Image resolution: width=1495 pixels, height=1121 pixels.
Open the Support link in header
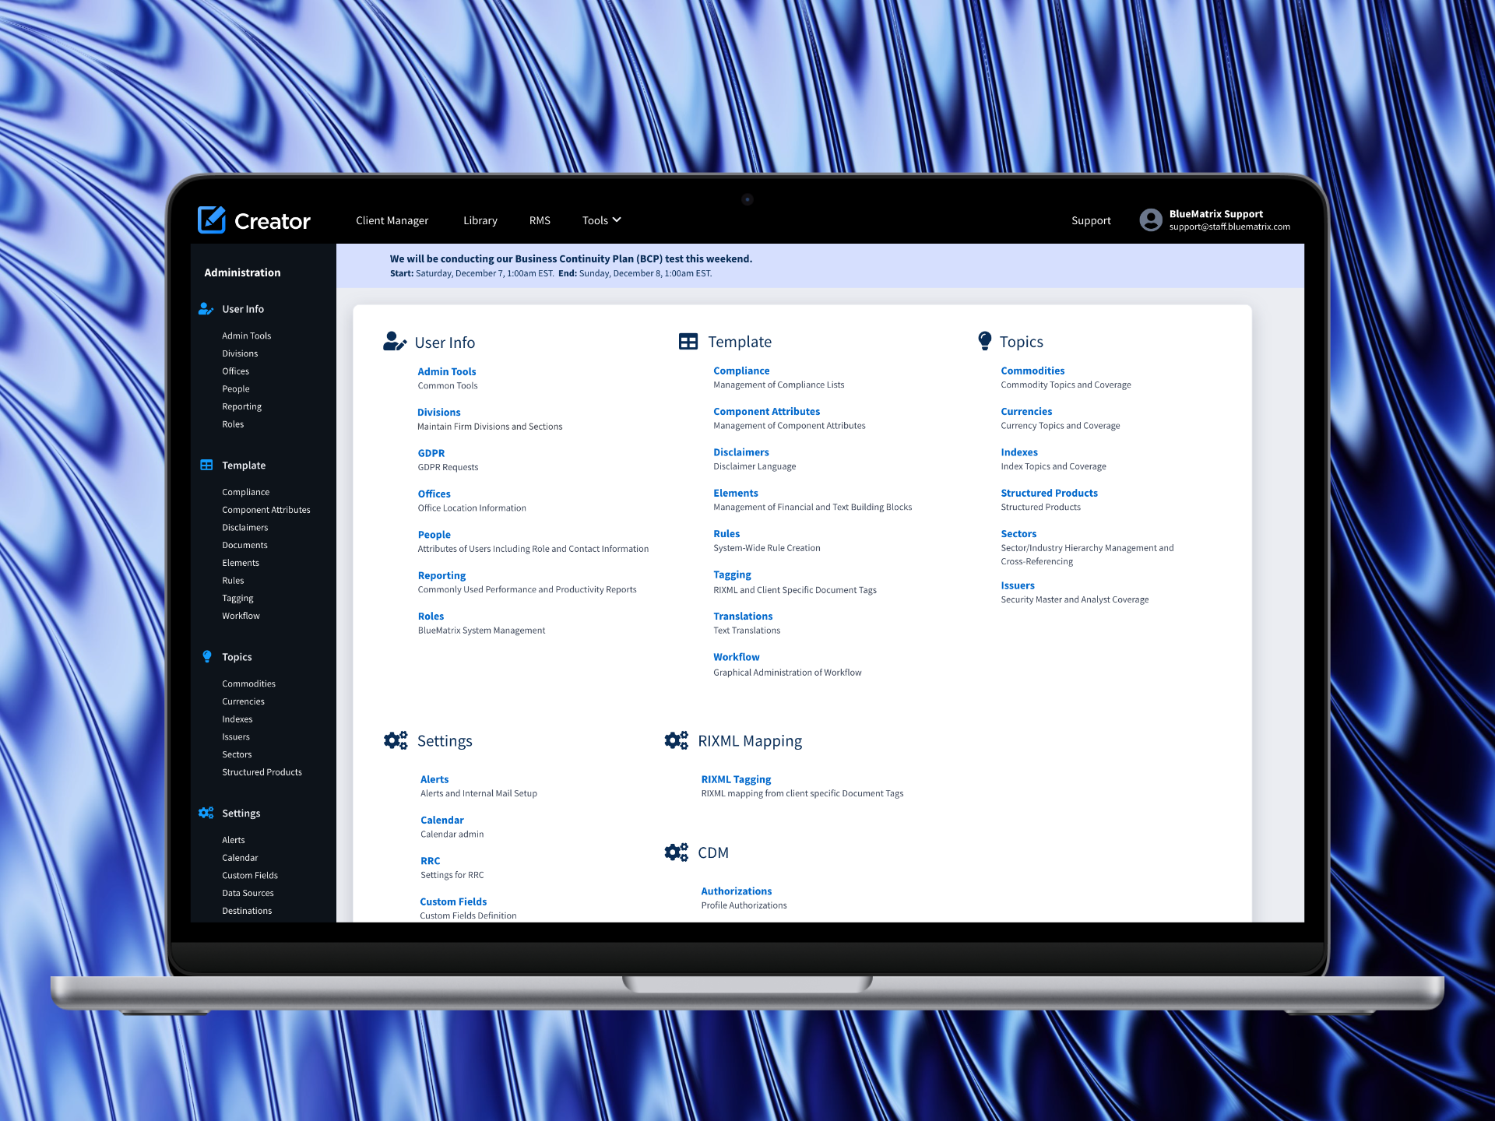[1090, 220]
